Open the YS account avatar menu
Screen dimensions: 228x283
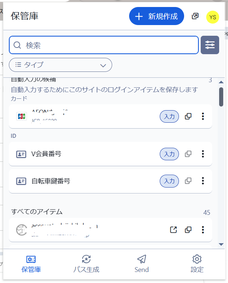coord(213,17)
